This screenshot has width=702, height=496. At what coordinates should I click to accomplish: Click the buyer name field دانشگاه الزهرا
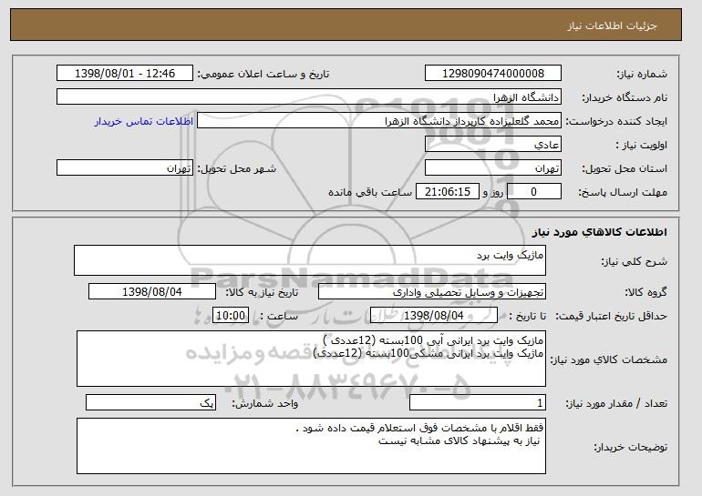point(309,97)
